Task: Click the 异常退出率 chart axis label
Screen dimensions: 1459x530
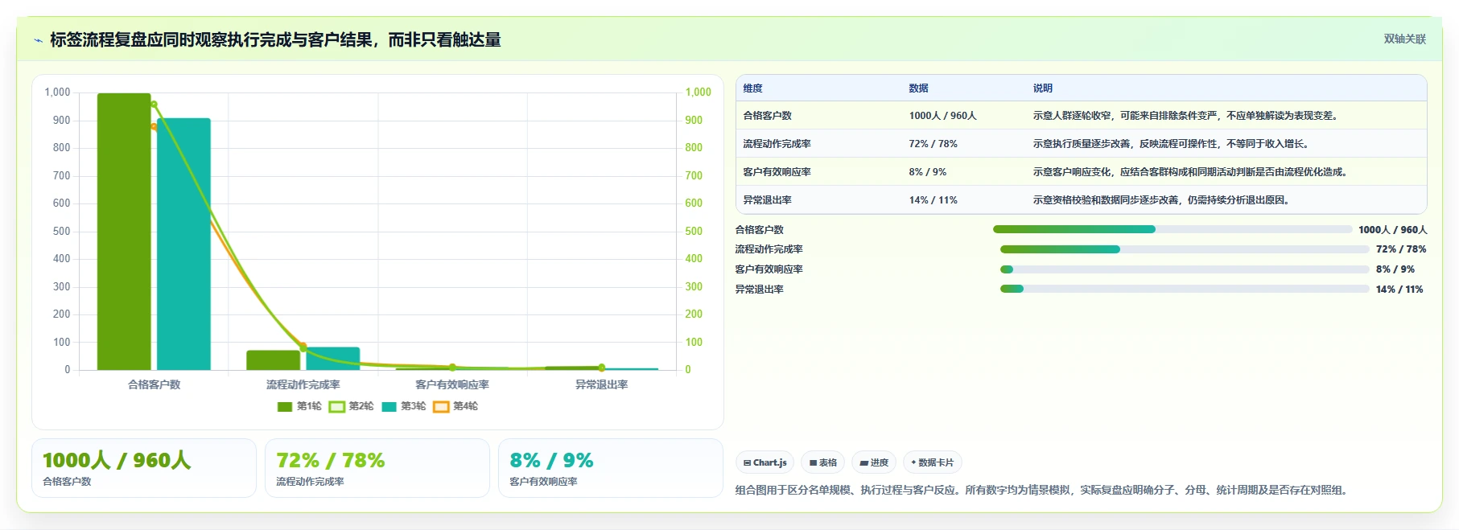Action: [601, 384]
